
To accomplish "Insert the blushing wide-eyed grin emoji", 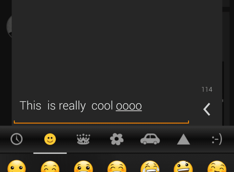I will point(83,166).
